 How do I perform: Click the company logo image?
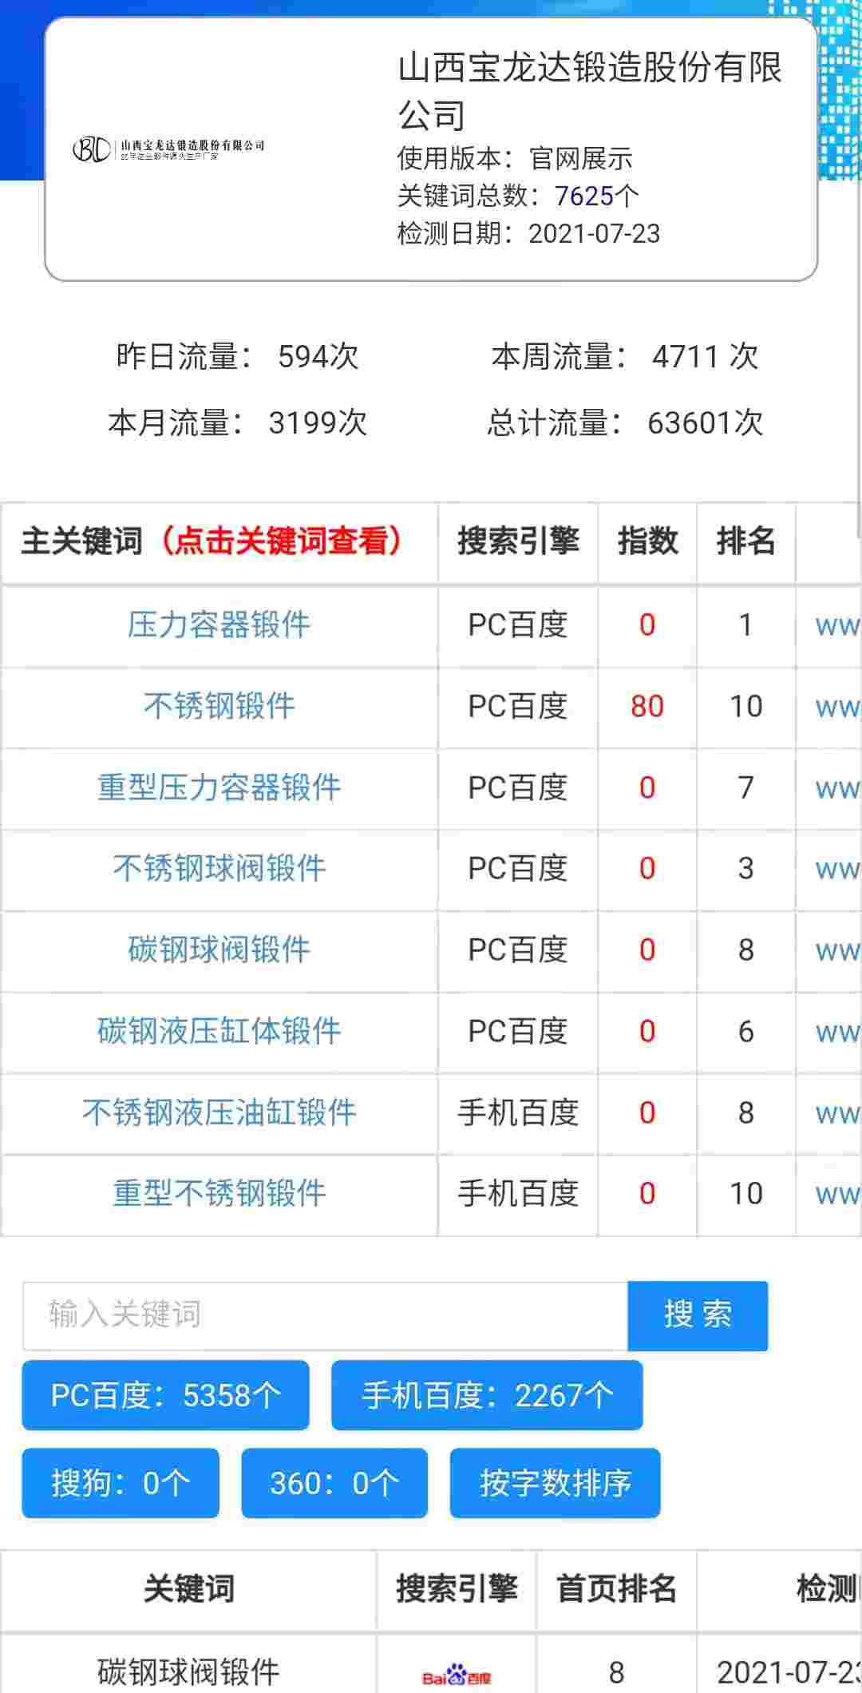point(168,149)
